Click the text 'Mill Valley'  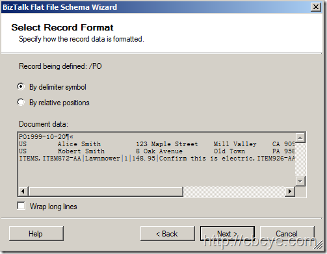[235, 144]
